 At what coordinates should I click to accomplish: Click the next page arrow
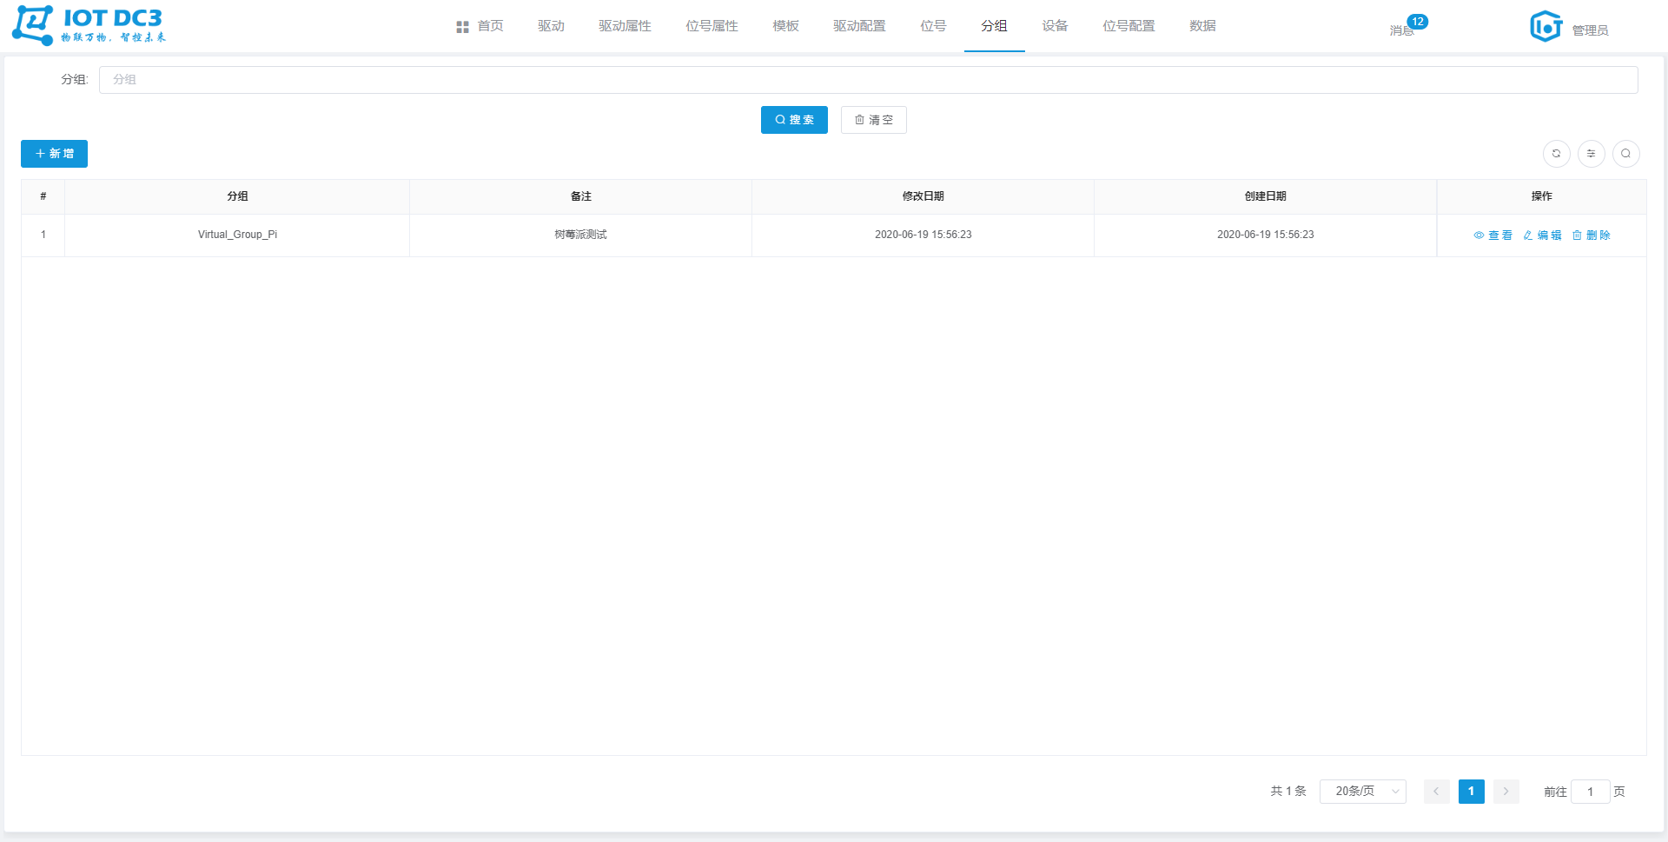(1506, 792)
